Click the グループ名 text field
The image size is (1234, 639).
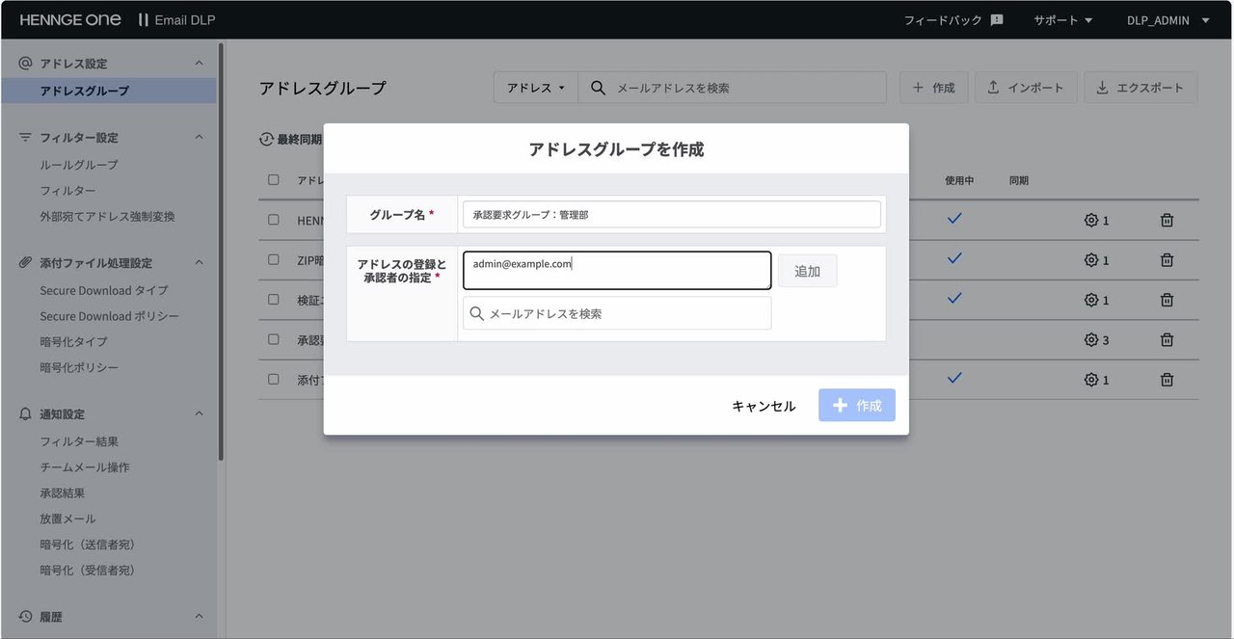672,214
